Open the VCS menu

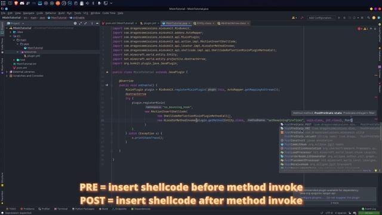tap(85, 13)
